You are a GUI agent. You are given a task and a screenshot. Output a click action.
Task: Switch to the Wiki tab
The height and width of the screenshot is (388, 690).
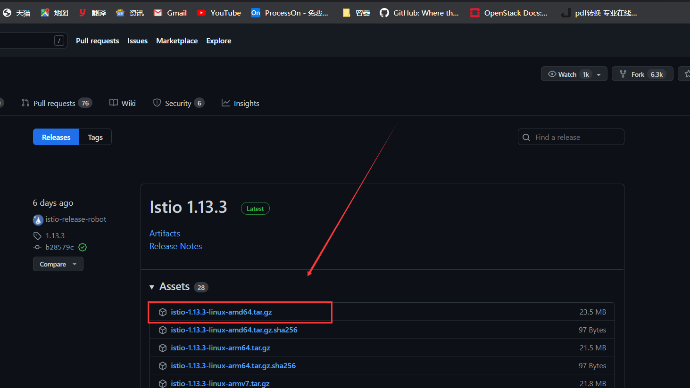pyautogui.click(x=123, y=103)
